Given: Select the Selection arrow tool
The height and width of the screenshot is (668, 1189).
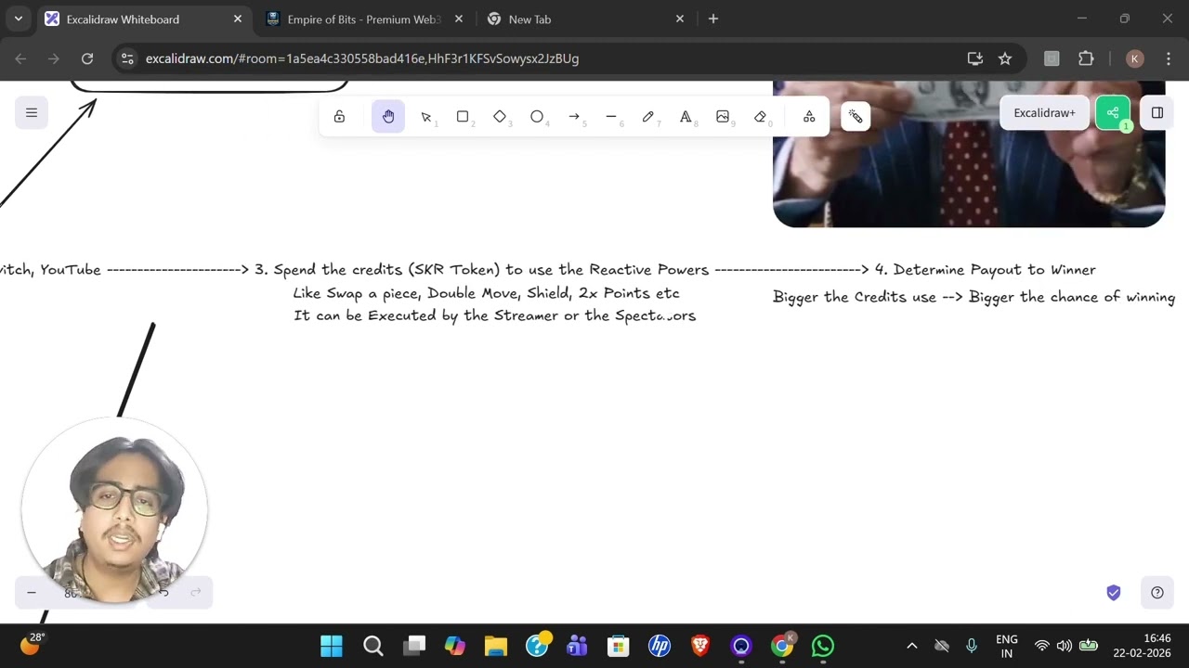Looking at the screenshot, I should point(425,117).
